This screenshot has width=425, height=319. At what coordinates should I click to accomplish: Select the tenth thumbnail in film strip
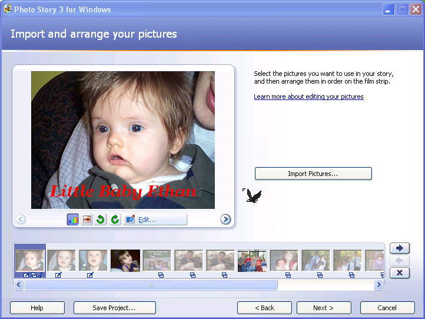(316, 261)
